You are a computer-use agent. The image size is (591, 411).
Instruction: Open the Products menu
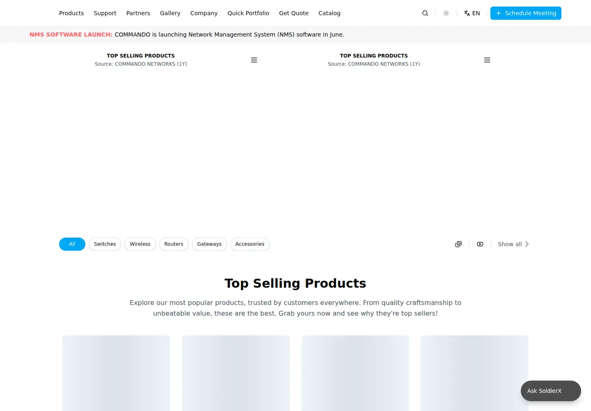(x=71, y=13)
